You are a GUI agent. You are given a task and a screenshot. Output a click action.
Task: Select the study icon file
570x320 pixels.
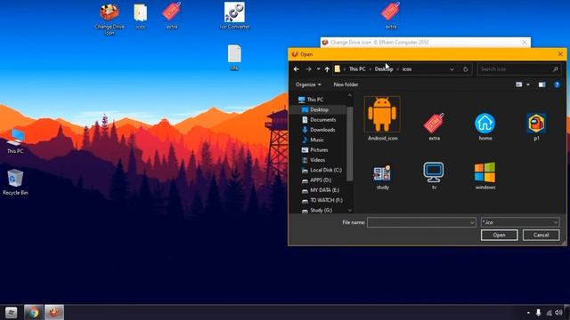382,176
